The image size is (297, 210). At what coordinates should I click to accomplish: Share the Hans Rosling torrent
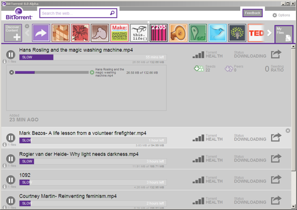click(276, 54)
